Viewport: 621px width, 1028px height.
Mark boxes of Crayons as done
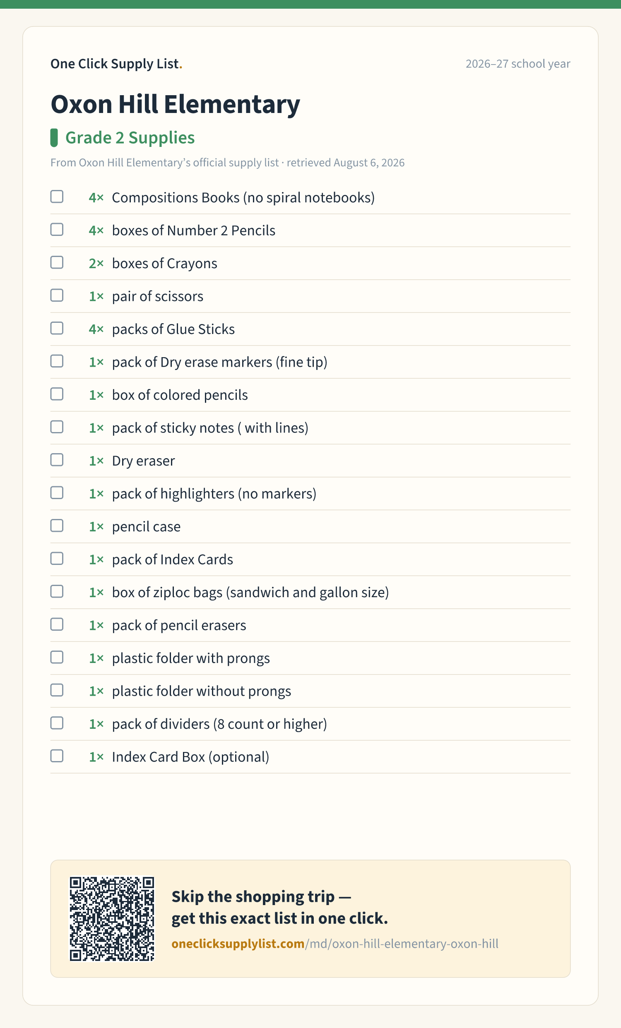[57, 262]
